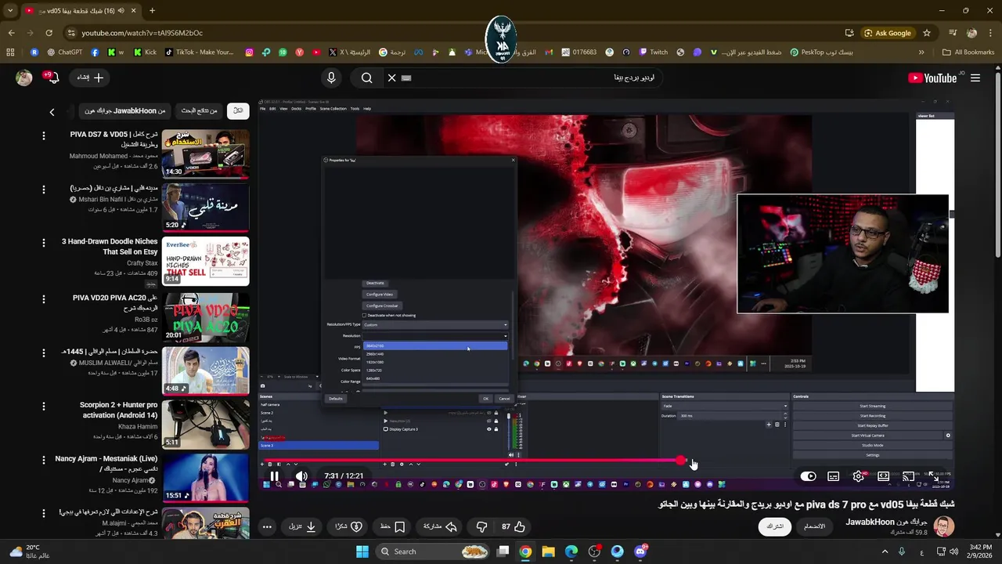Screen dimensions: 1002x564
Task: Open JawabkHoon channel avatar
Action: pos(944,526)
